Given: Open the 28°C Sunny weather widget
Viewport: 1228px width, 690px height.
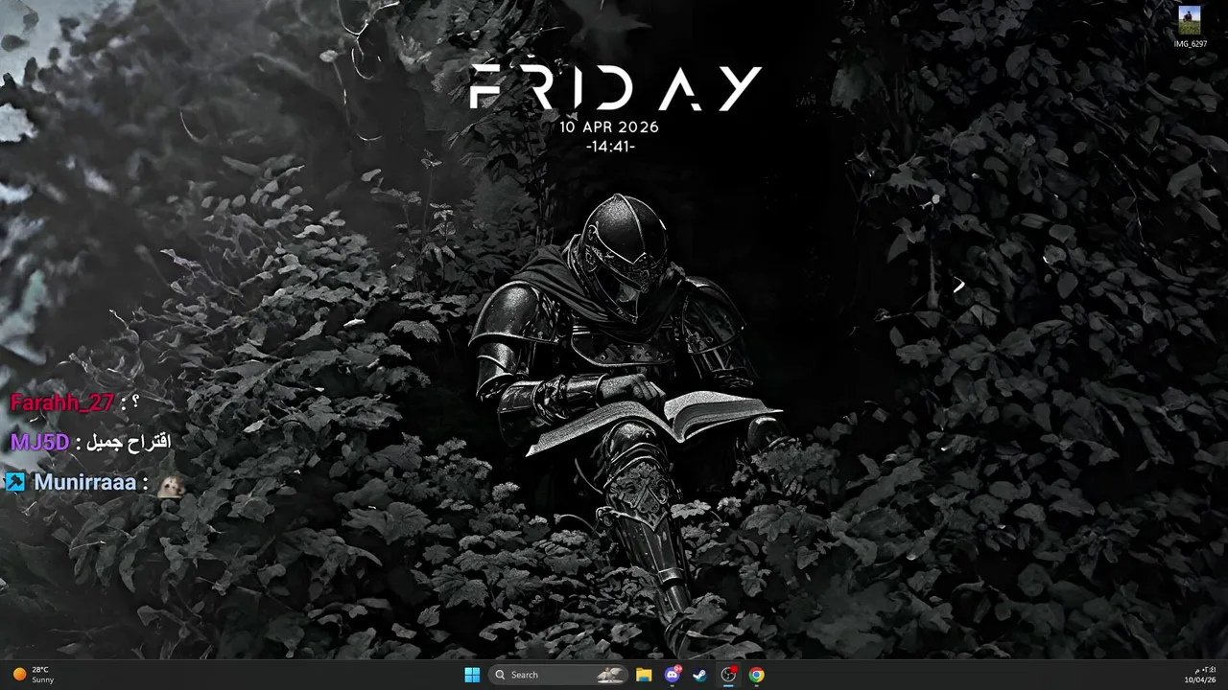Looking at the screenshot, I should pyautogui.click(x=33, y=675).
